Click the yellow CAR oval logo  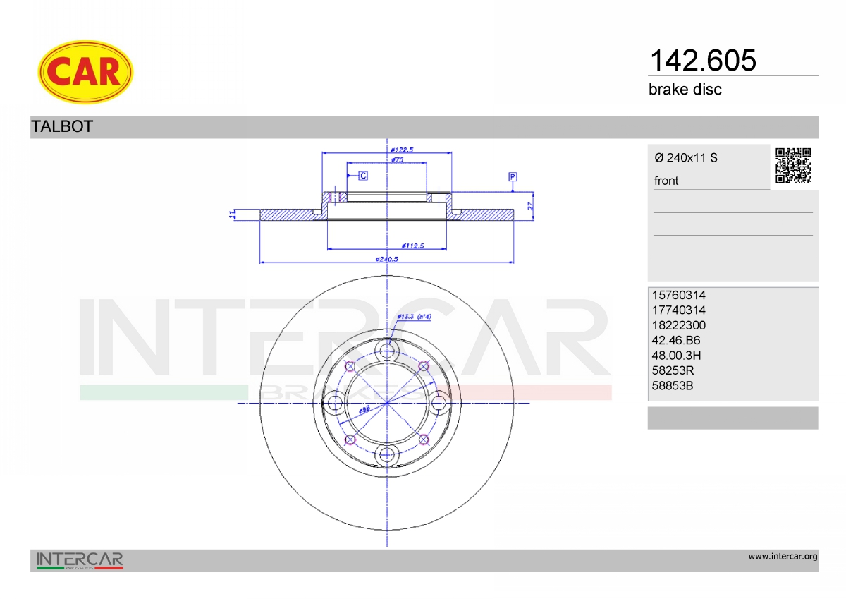85,71
